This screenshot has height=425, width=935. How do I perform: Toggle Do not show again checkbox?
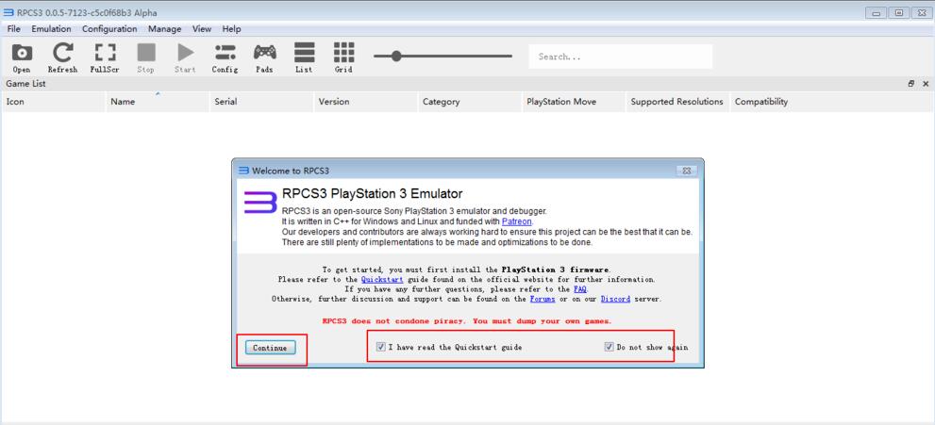click(609, 347)
